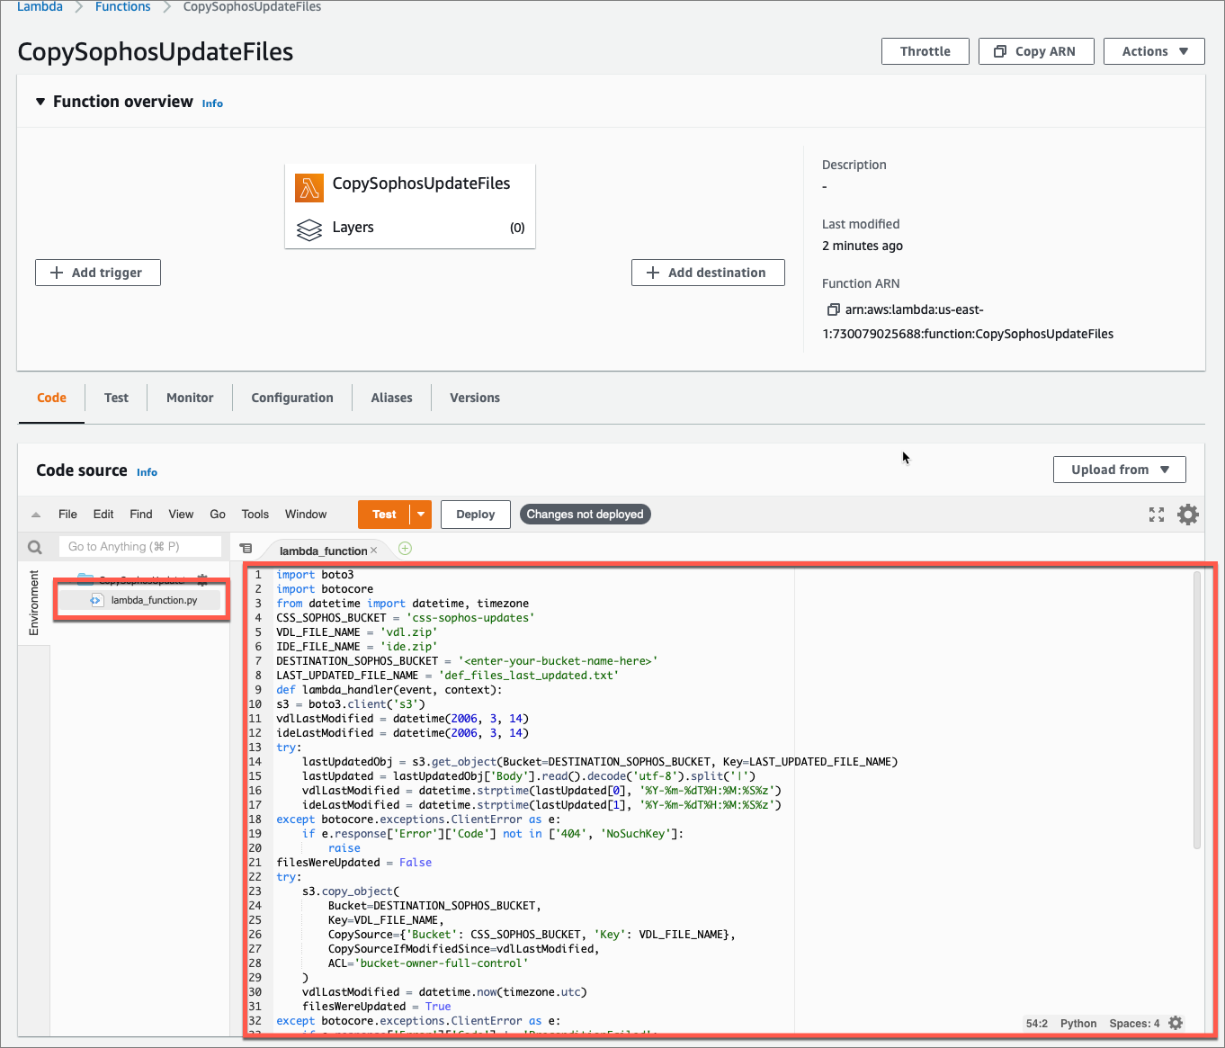Click the search magnifier icon in editor sidebar

pyautogui.click(x=35, y=547)
